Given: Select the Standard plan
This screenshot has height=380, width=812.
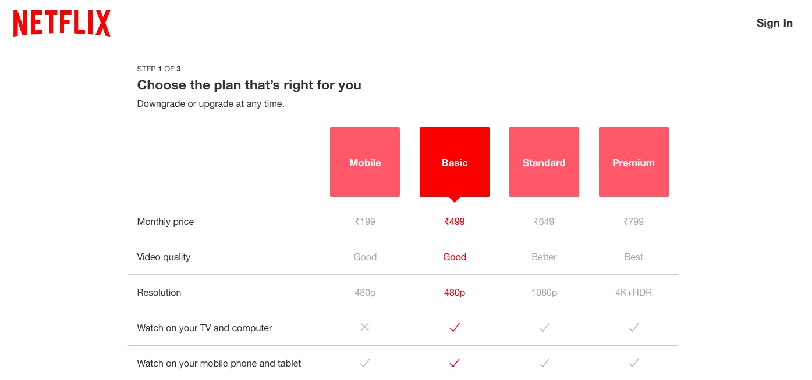Looking at the screenshot, I should [544, 162].
